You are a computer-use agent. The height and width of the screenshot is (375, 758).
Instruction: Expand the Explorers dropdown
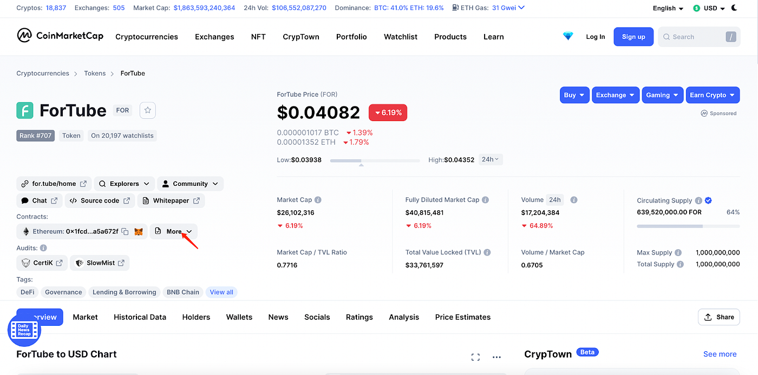point(125,184)
